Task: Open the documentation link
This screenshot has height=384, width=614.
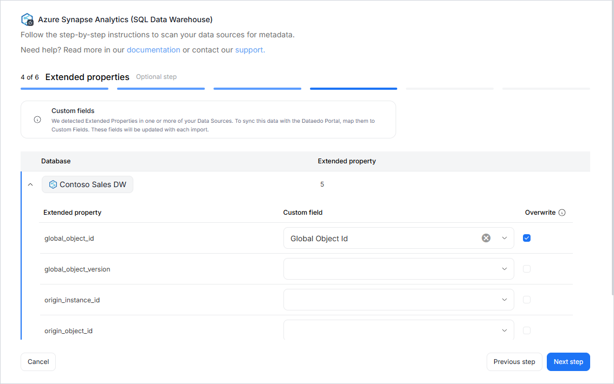Action: [x=153, y=50]
